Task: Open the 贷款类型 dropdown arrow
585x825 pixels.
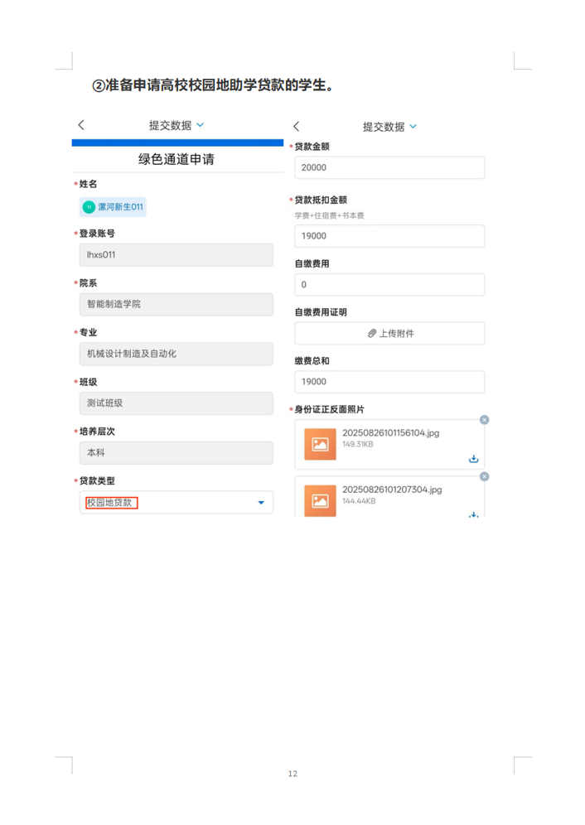Action: coord(261,503)
